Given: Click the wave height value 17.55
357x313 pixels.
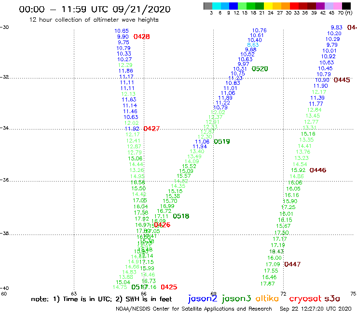Looking at the screenshot, I should (271, 271).
